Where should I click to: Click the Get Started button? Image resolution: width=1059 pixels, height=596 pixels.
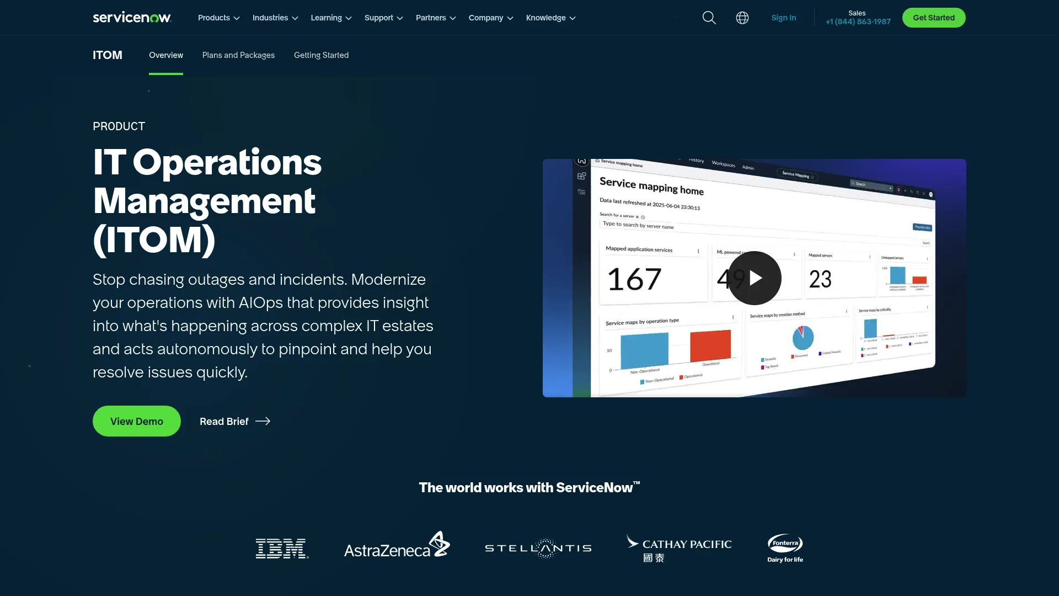tap(934, 18)
